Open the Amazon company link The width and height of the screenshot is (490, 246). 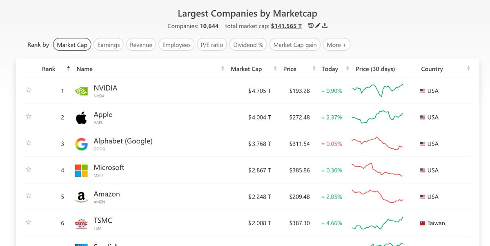(x=107, y=194)
